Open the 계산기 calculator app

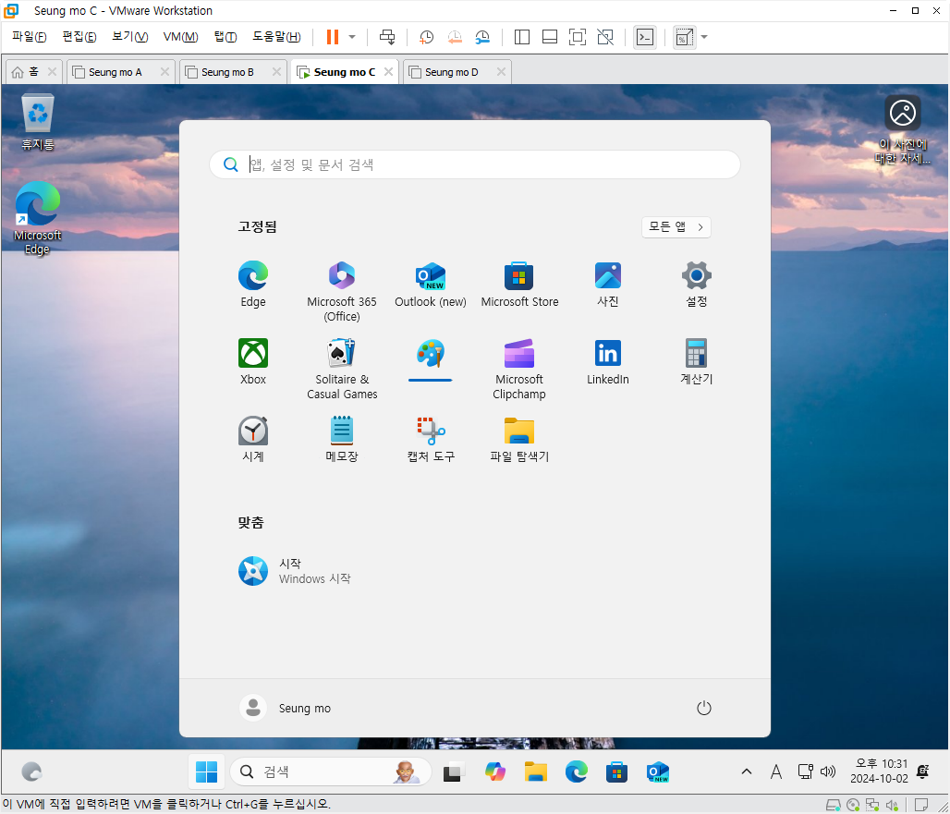tap(697, 362)
